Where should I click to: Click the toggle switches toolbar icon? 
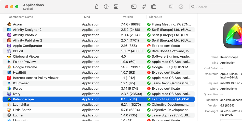coord(116,7)
